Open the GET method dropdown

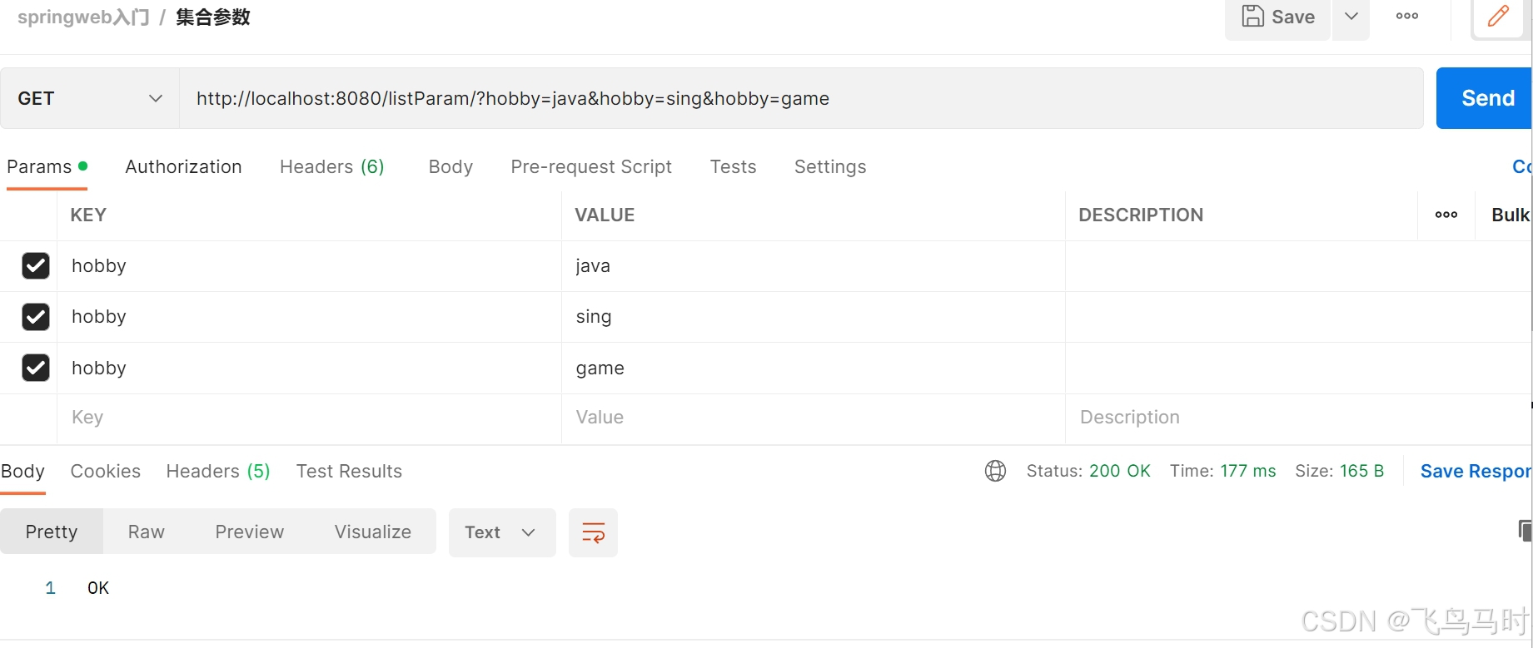tap(90, 98)
